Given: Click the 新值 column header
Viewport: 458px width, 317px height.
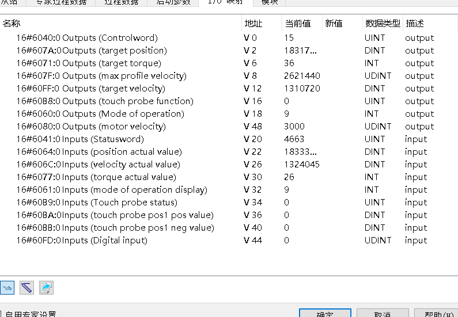Looking at the screenshot, I should pyautogui.click(x=342, y=24).
